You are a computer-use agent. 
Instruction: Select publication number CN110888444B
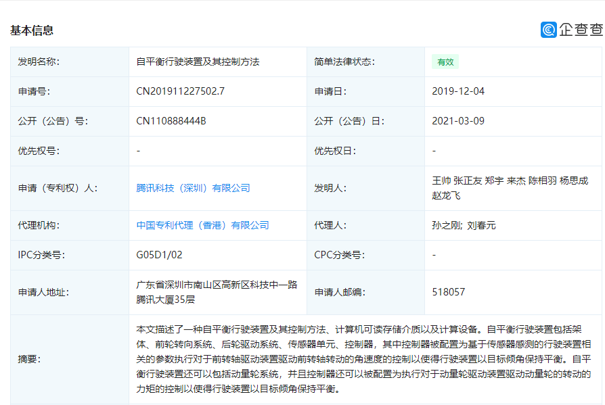pos(171,121)
